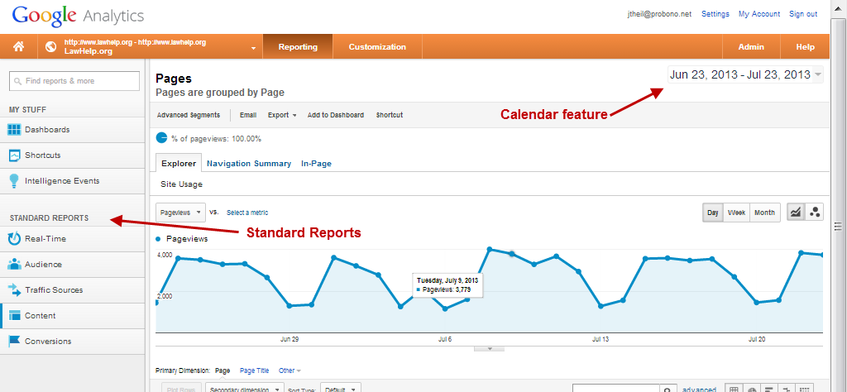Click the Sign out link

tap(803, 14)
